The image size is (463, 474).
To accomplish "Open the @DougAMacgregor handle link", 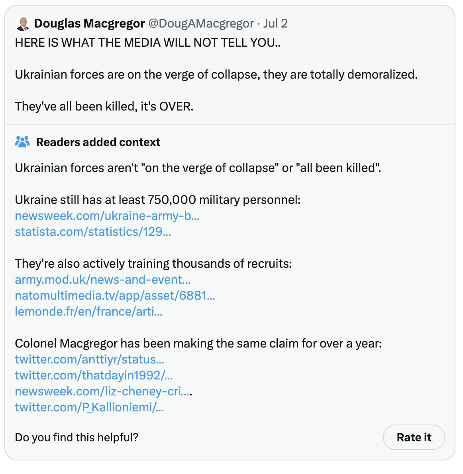I will pyautogui.click(x=201, y=24).
